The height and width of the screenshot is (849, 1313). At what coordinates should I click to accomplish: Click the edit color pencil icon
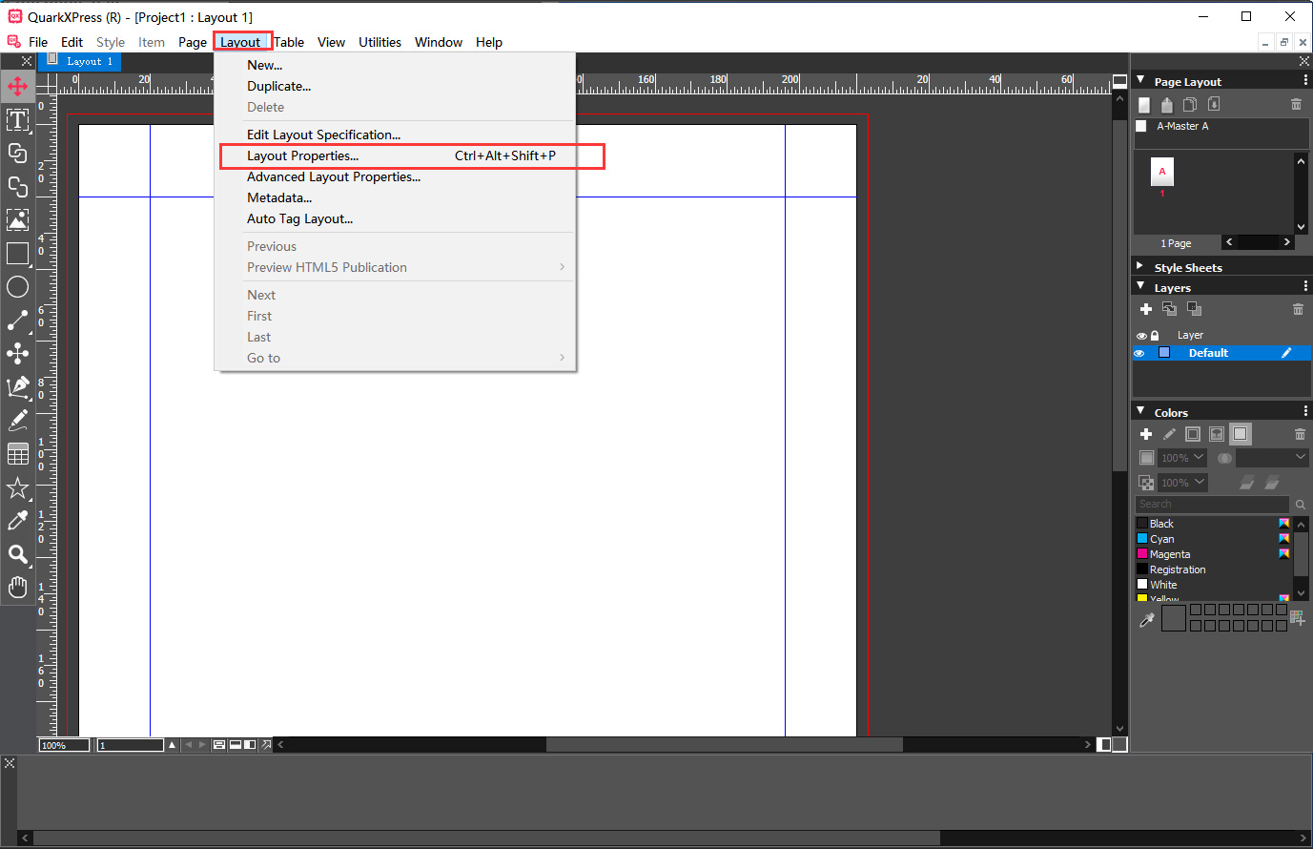[1169, 434]
